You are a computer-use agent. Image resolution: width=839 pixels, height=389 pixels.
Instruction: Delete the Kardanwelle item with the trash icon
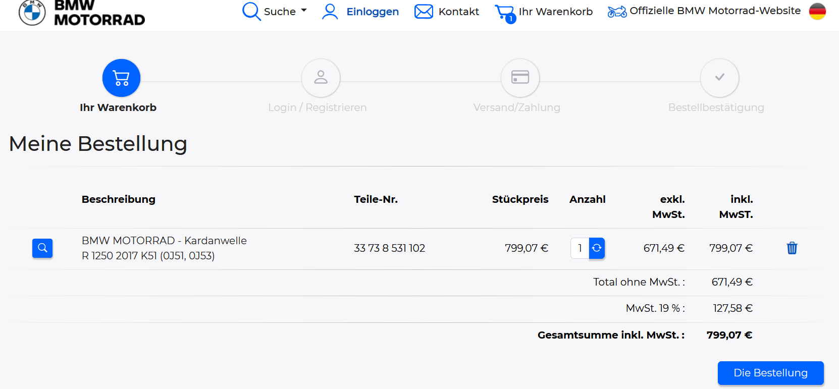click(792, 248)
